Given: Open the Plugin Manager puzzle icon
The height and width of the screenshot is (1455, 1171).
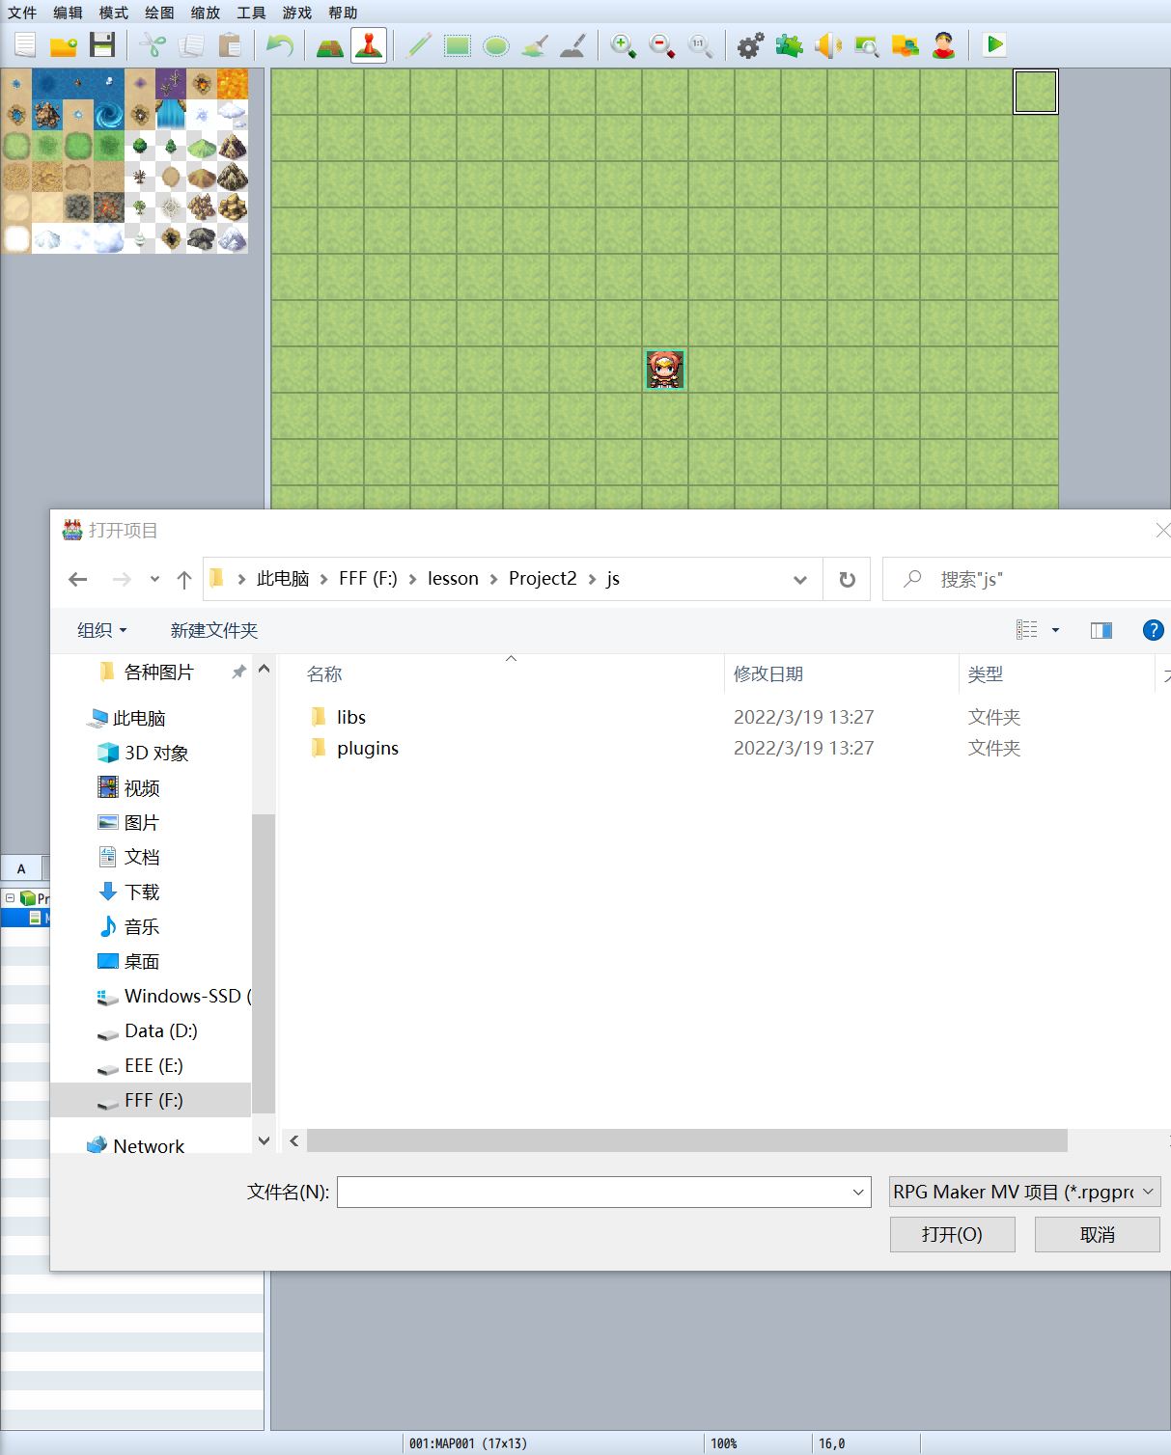Looking at the screenshot, I should pyautogui.click(x=790, y=45).
